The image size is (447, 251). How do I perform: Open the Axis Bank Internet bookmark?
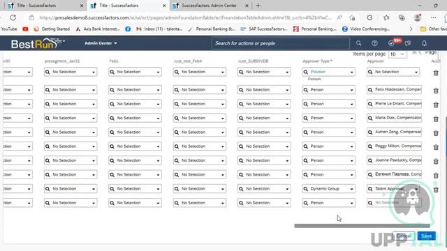click(x=98, y=29)
